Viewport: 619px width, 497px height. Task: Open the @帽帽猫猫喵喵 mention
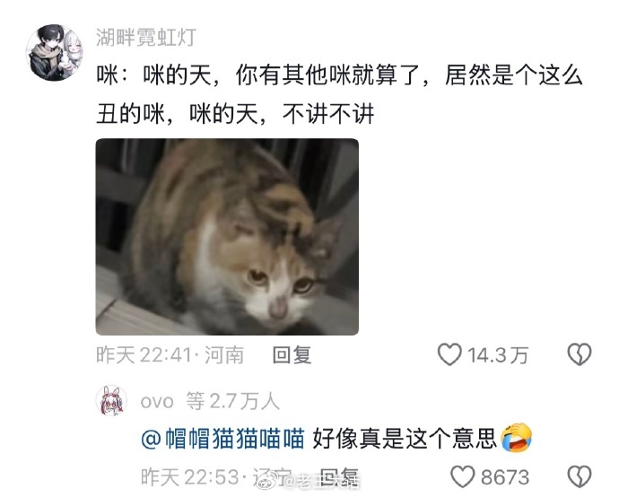coord(222,438)
